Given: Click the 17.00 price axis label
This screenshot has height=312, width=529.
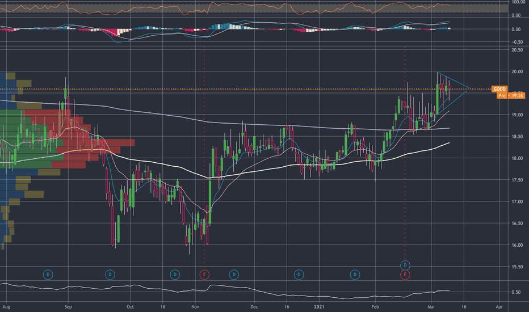Looking at the screenshot, I should coord(517,202).
